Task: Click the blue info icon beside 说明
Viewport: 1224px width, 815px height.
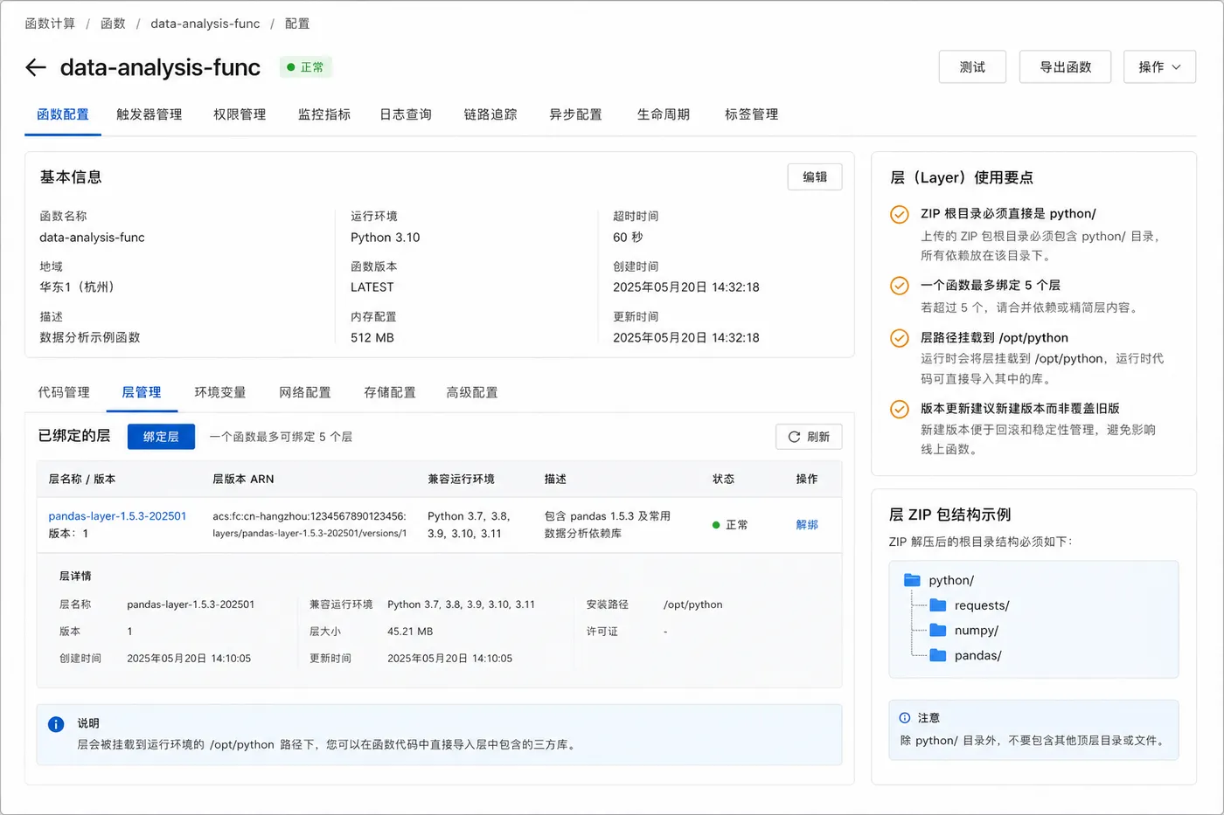Action: [x=56, y=724]
